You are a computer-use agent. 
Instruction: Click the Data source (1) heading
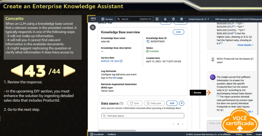point(112,103)
